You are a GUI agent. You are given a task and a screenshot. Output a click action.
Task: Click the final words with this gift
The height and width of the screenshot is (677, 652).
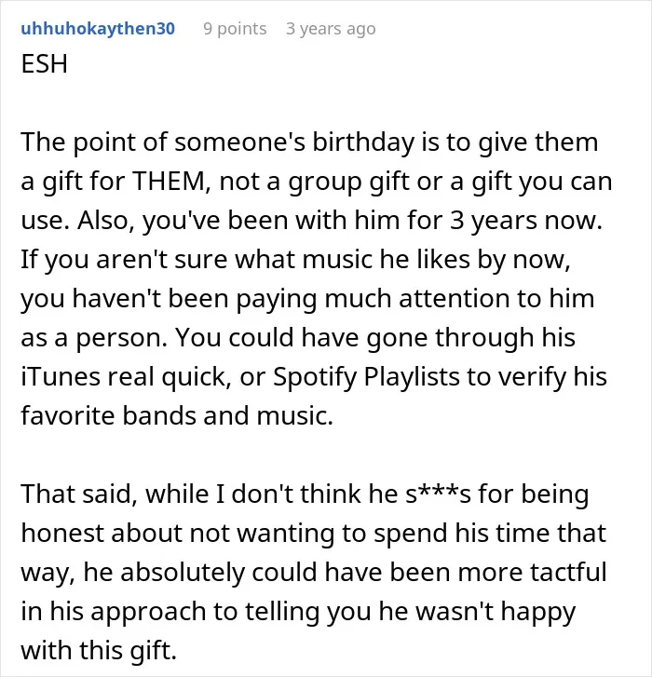[x=99, y=651]
